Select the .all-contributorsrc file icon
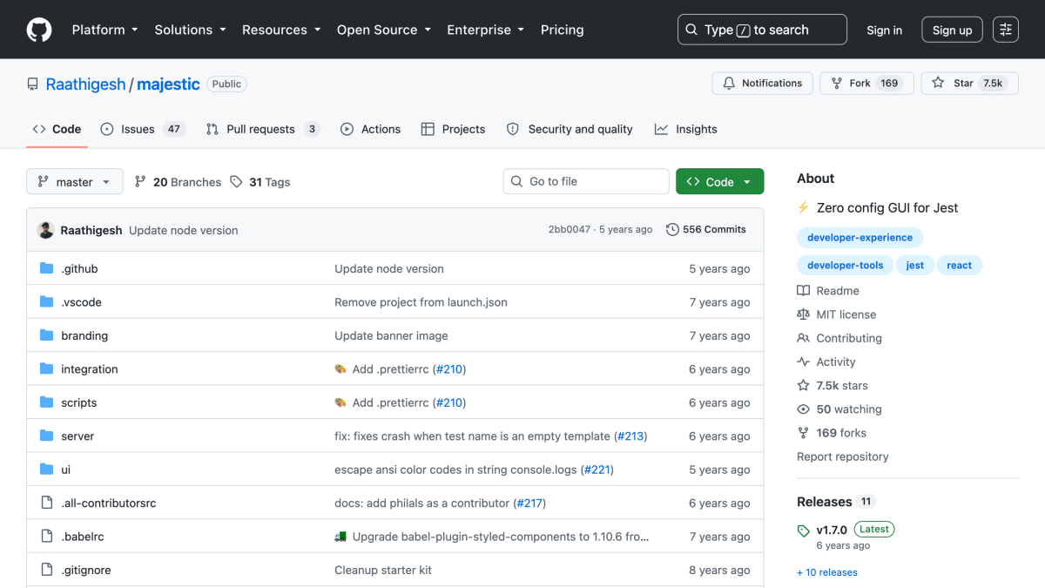Viewport: 1045px width, 588px height. (47, 503)
